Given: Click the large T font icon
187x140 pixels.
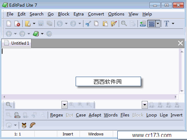Looking at the screenshot, I should pos(166,24).
